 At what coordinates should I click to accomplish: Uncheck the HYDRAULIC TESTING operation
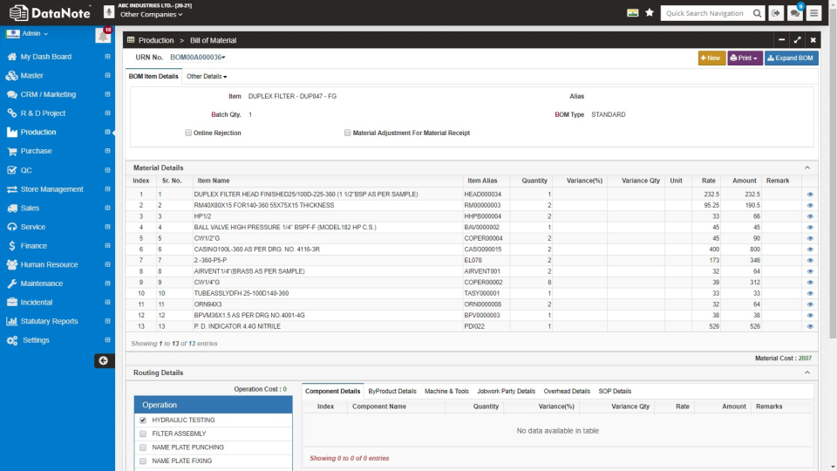tap(143, 420)
